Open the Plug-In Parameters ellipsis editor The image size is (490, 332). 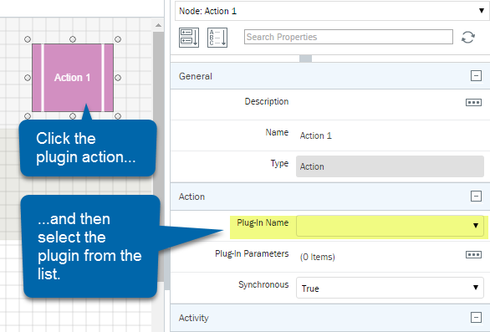point(473,254)
